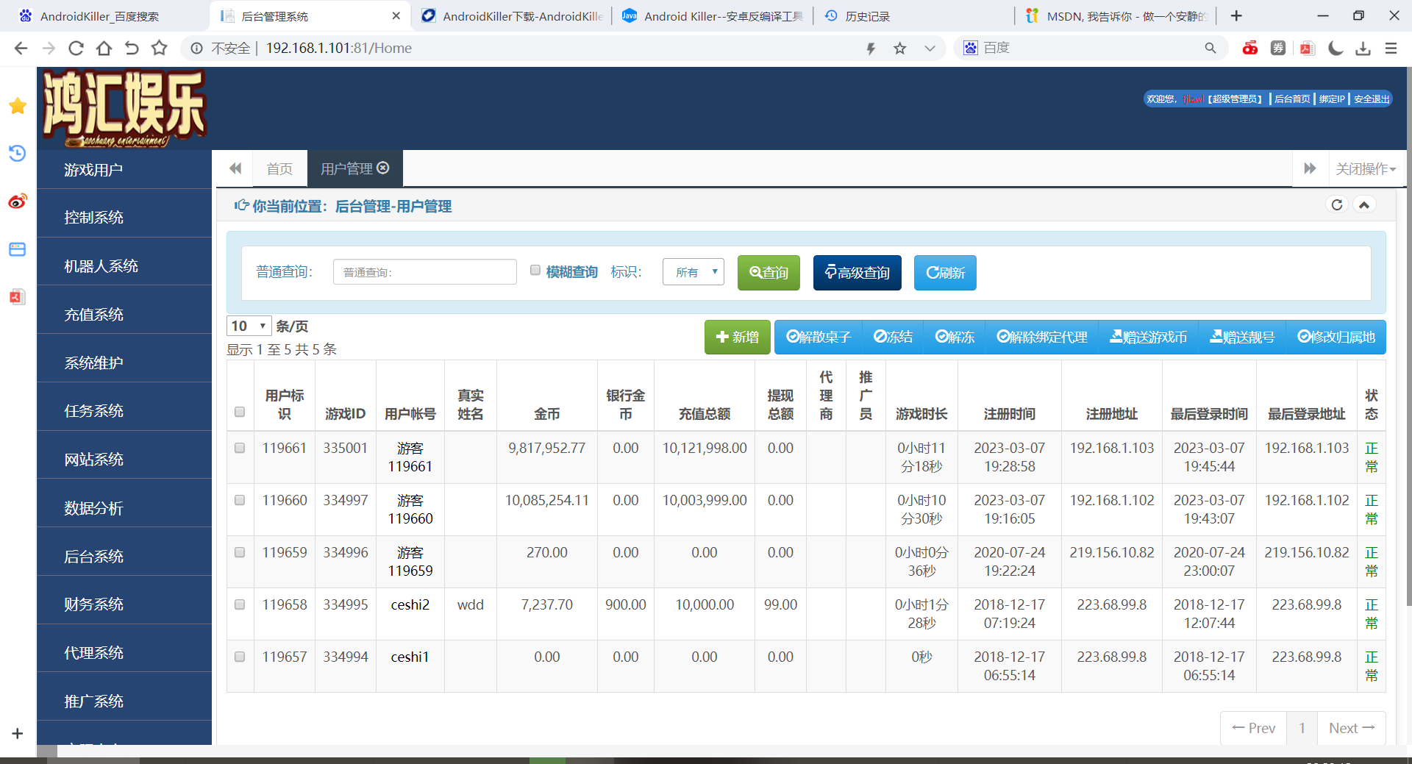Screen dimensions: 1412x764
Task: Click the green 新增 button
Action: tap(737, 337)
